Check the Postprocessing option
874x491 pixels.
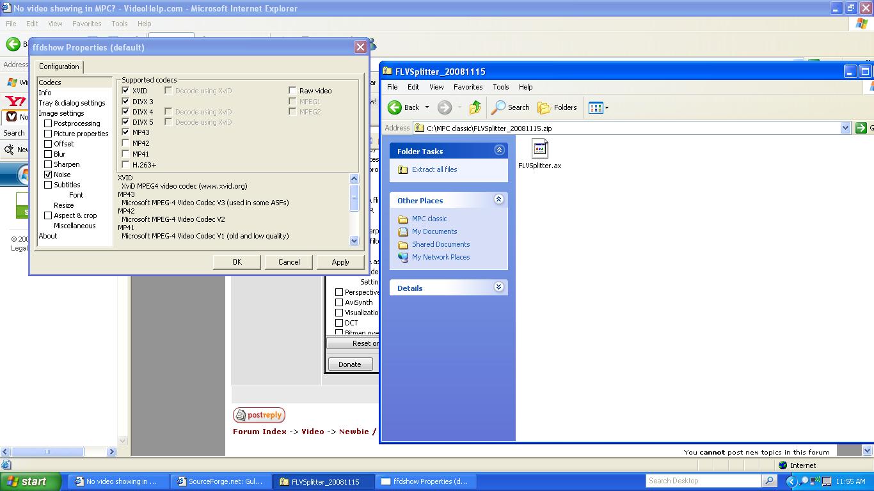[48, 123]
